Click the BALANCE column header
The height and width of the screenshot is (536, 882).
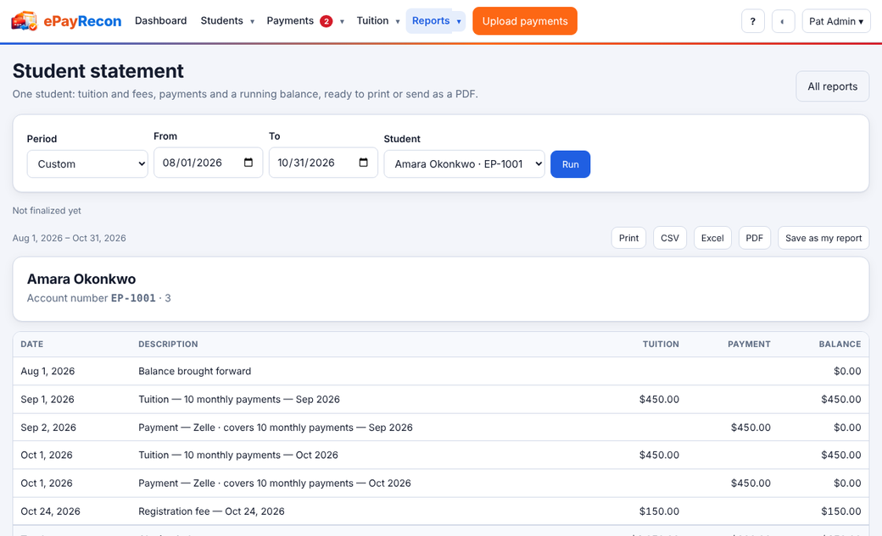[840, 345]
